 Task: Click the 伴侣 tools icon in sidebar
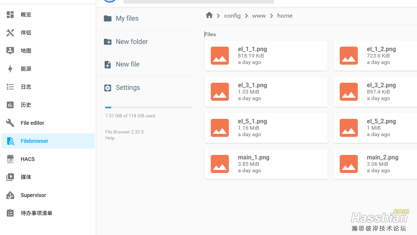10,33
